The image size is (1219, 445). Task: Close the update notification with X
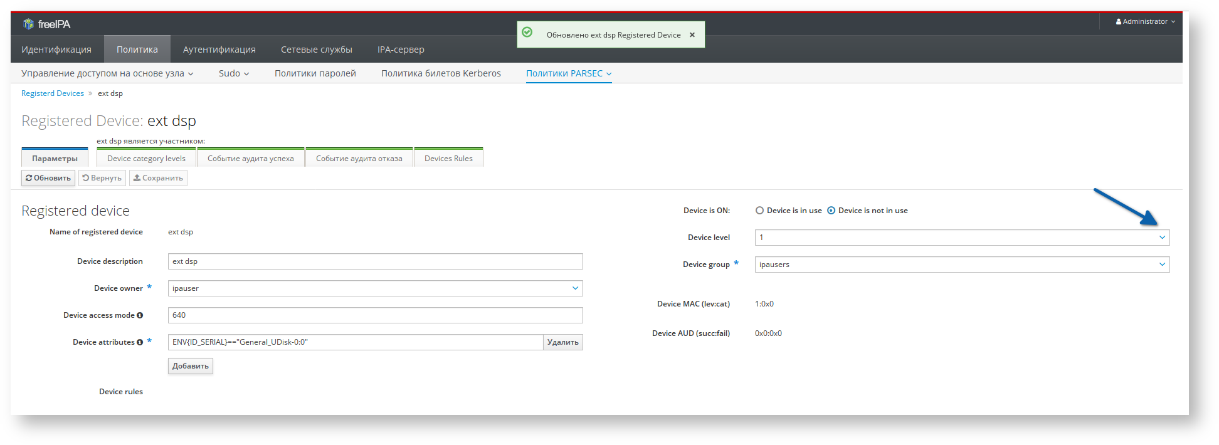(x=692, y=35)
